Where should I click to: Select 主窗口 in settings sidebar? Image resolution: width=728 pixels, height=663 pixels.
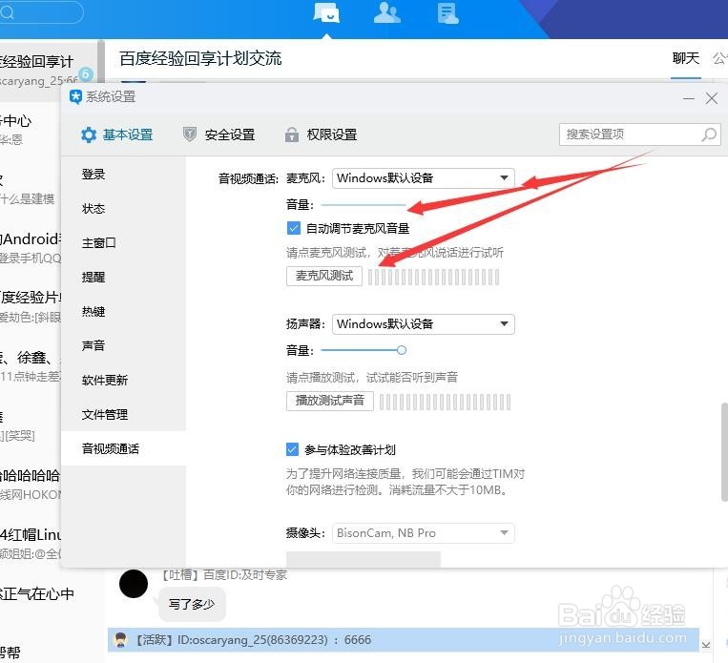[123, 243]
